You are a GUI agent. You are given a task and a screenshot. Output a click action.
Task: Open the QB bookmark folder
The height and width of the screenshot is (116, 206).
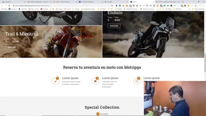click(52, 9)
